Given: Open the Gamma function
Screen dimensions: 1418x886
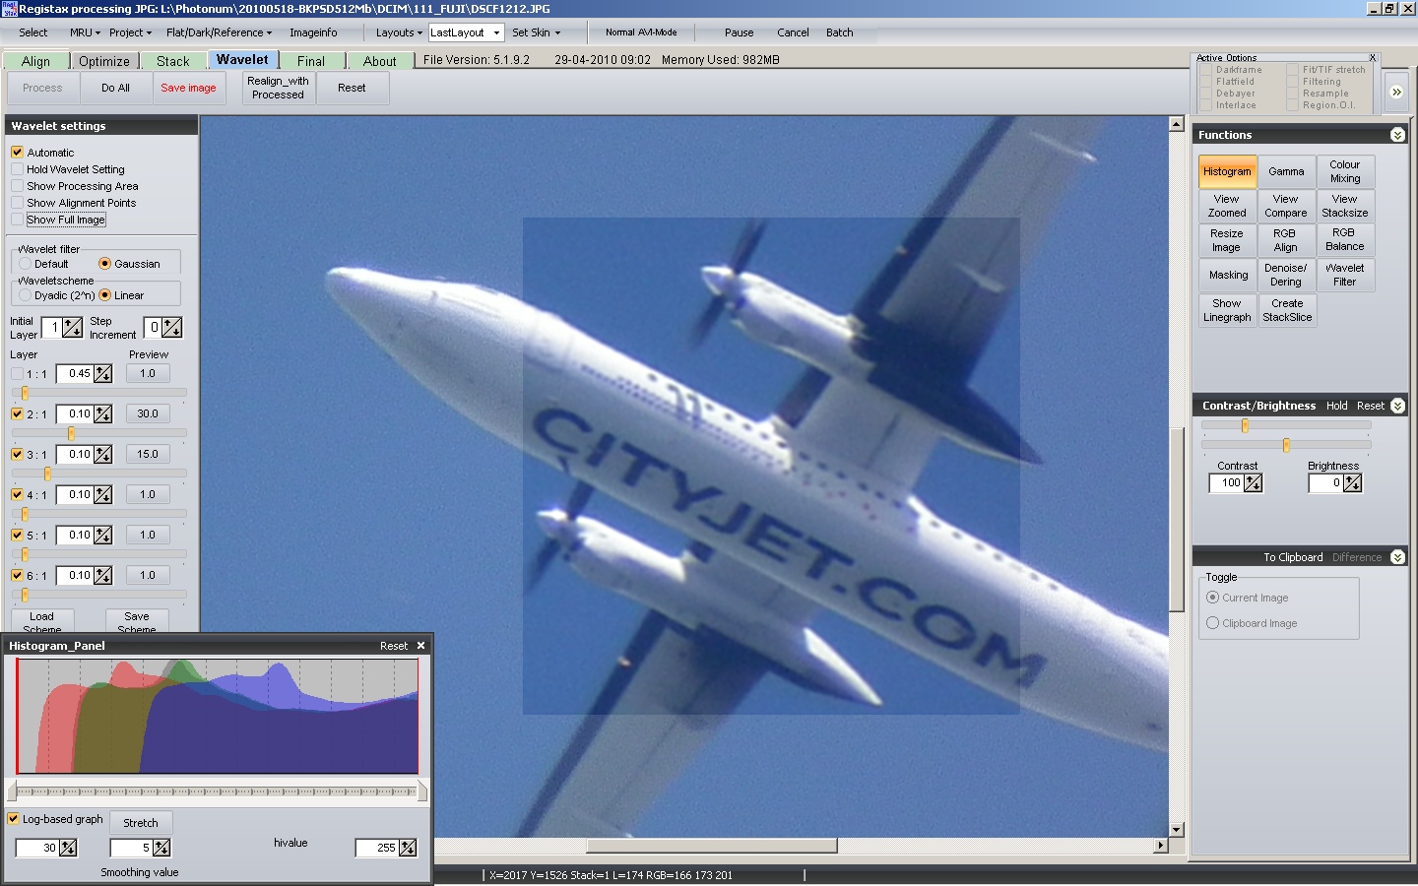Looking at the screenshot, I should point(1286,171).
